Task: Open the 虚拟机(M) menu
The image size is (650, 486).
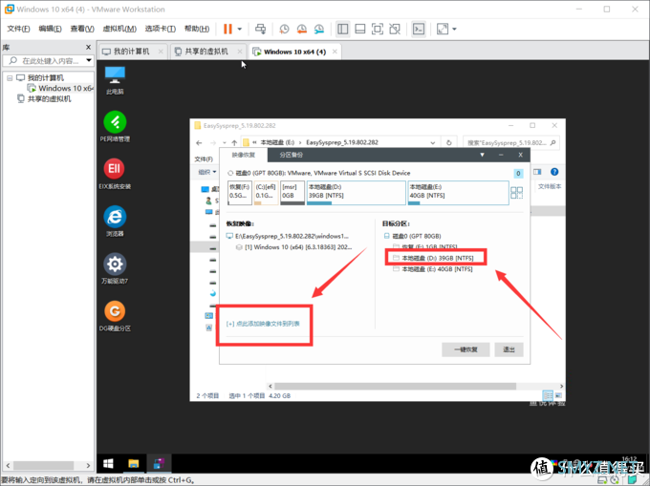Action: coord(119,29)
